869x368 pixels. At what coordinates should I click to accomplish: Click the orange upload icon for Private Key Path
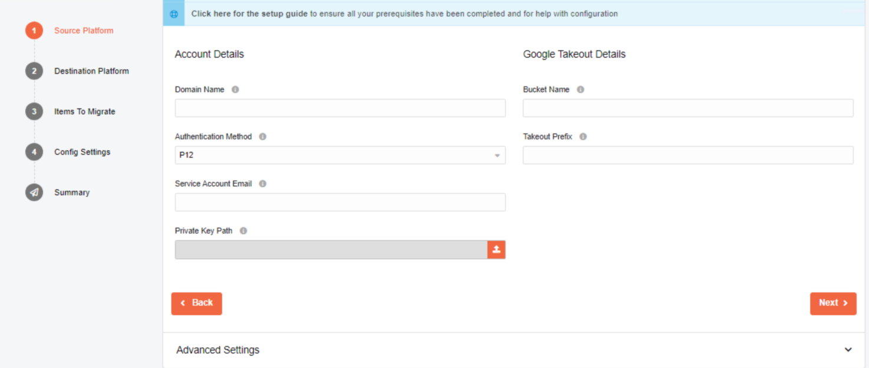tap(496, 250)
